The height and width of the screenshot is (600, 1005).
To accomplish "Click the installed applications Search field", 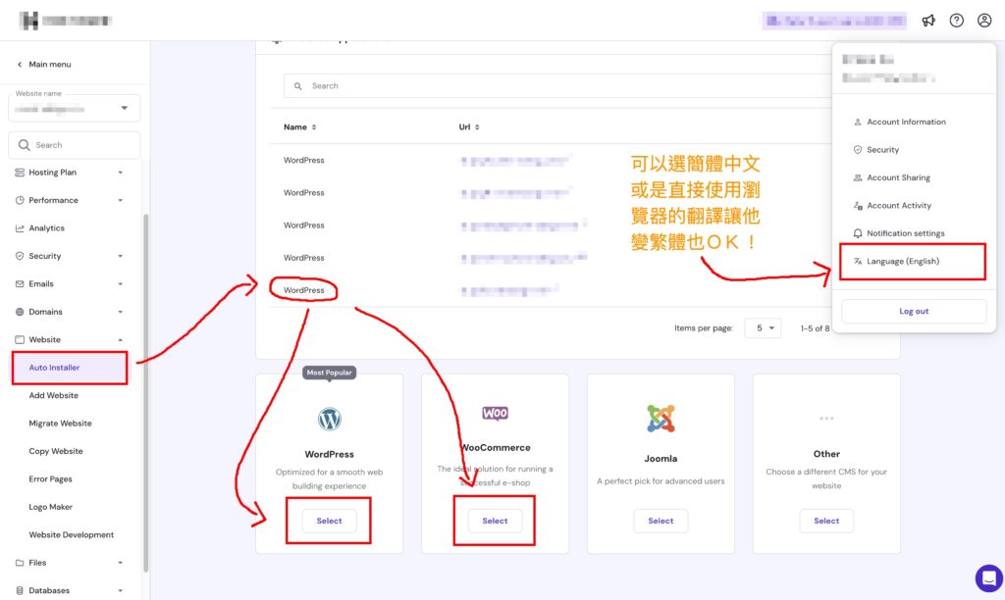I will tap(557, 86).
